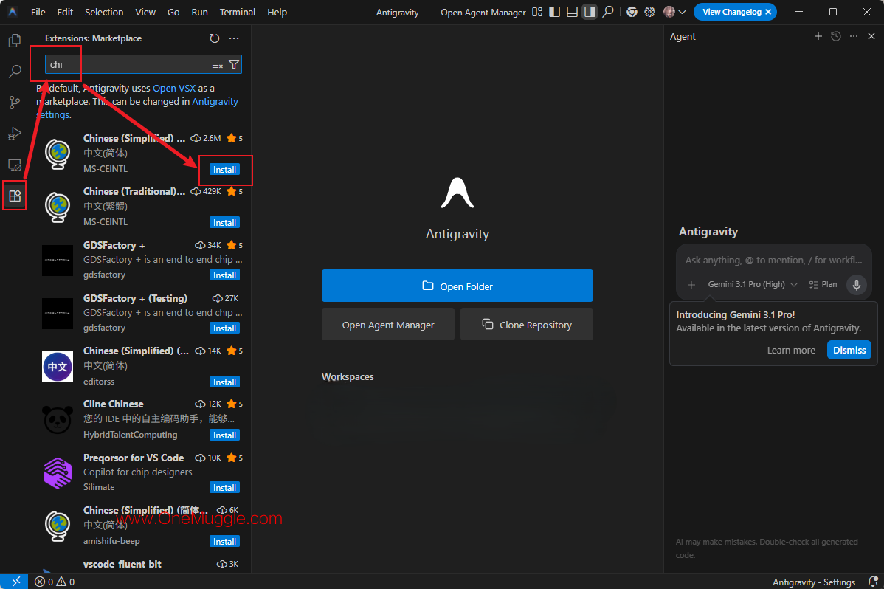Screen dimensions: 884x589
Task: Open the account avatar dropdown
Action: click(675, 12)
